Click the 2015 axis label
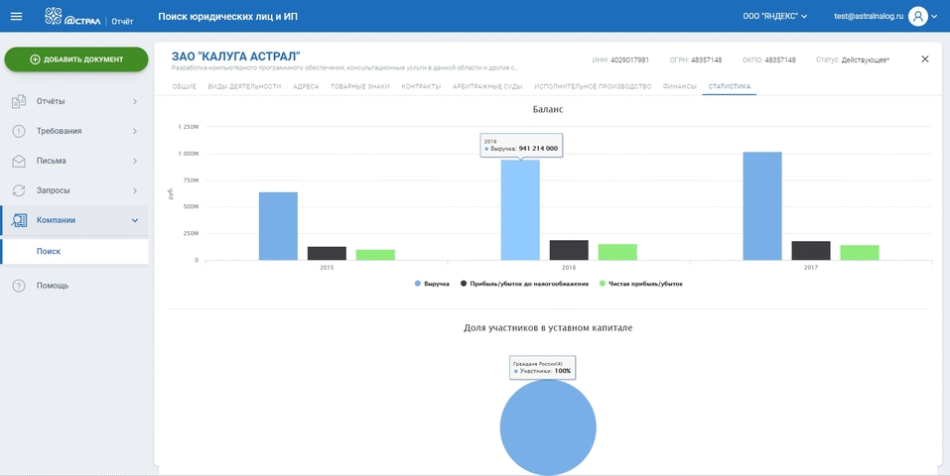Image resolution: width=950 pixels, height=476 pixels. click(327, 268)
